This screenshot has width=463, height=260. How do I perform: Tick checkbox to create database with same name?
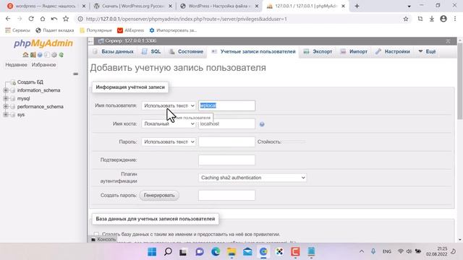(96, 234)
